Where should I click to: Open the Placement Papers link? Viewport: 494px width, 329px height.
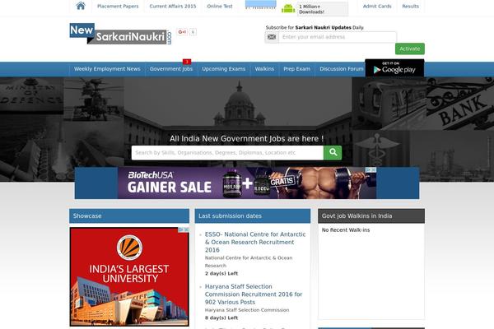[x=118, y=6]
